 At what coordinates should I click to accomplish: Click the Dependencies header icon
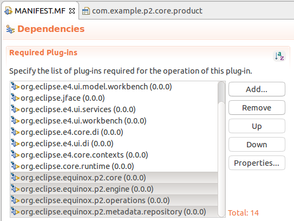[x=10, y=29]
